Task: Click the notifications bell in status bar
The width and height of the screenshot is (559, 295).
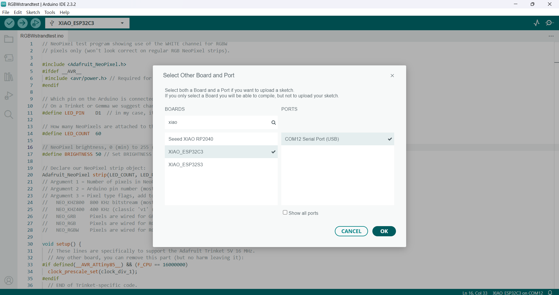Action: (x=550, y=293)
